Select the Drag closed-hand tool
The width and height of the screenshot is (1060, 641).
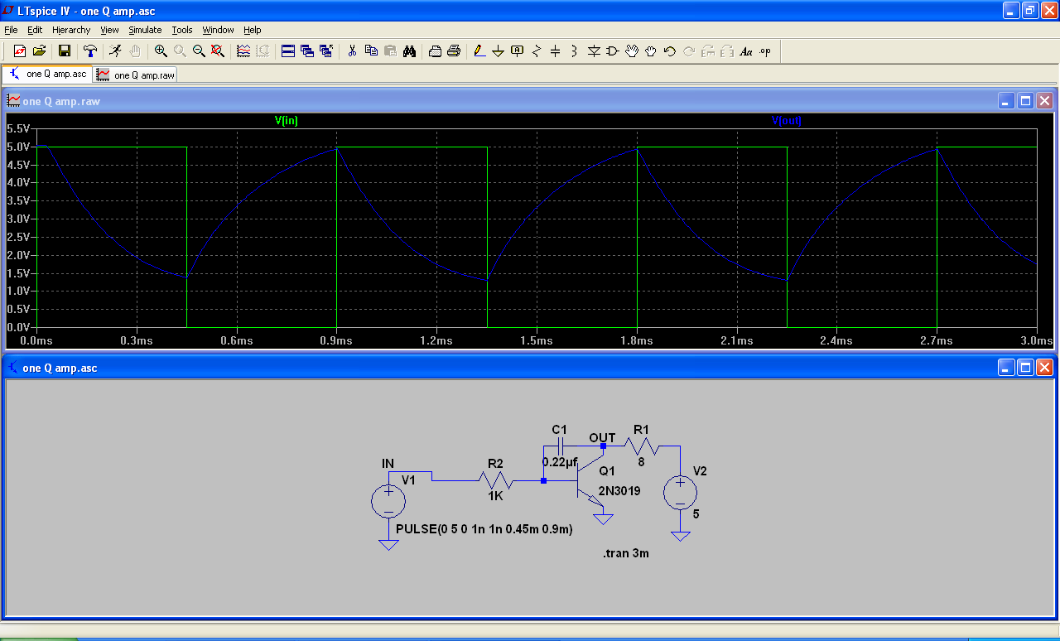pos(651,51)
